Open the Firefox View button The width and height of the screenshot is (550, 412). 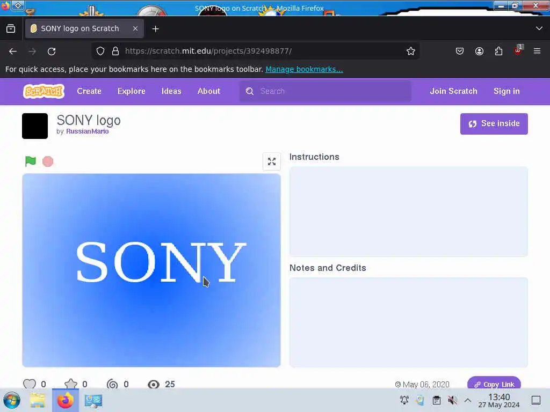point(11,28)
